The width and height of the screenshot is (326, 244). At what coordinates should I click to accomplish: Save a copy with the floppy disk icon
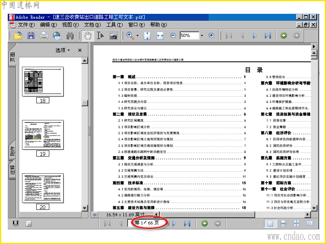31,36
